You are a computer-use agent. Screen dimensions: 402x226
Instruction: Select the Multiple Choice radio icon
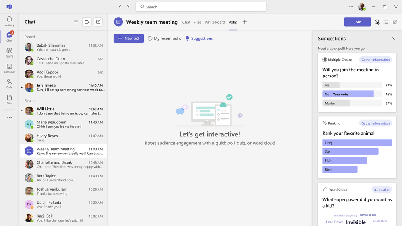pyautogui.click(x=325, y=60)
